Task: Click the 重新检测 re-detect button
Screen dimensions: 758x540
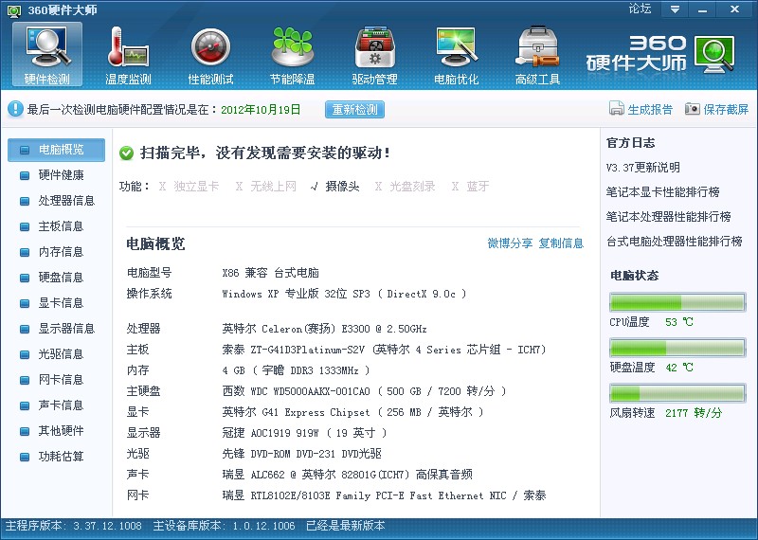Action: click(x=354, y=109)
